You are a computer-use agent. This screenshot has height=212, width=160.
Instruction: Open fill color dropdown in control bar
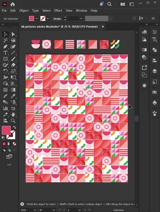[37, 18]
